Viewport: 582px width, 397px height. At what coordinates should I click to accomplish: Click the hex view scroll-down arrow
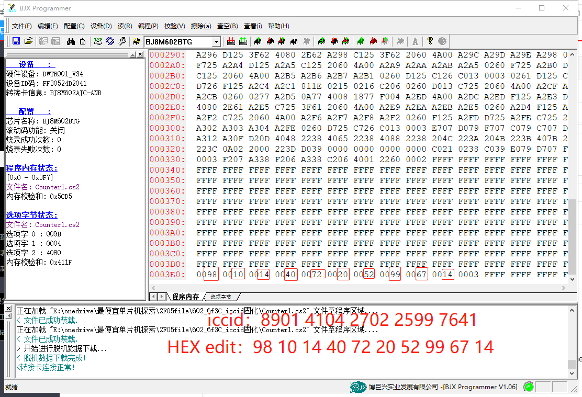point(573,279)
